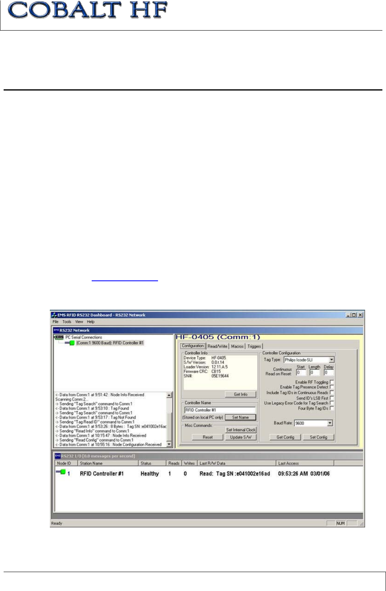Open the Tag Type dropdown (Philips Icode-SLI)
Screen dimensions: 386x591
[x=331, y=360]
